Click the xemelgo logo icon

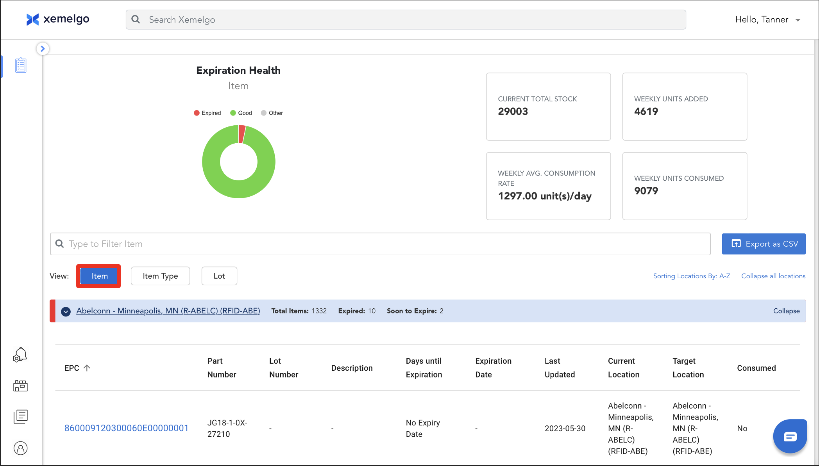click(33, 19)
